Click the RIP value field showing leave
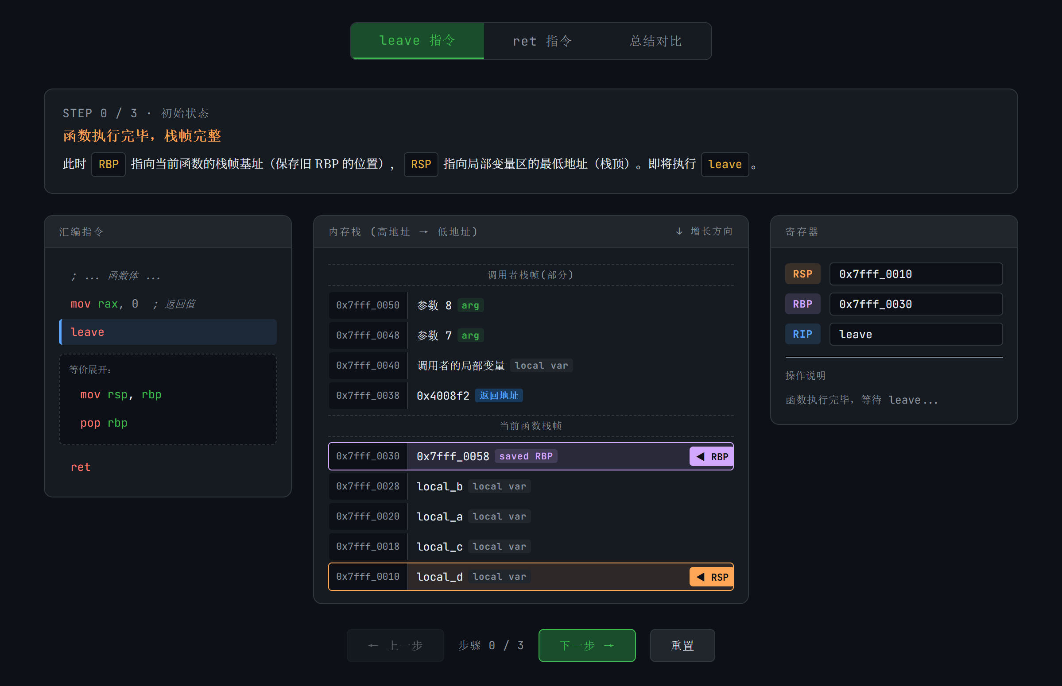The height and width of the screenshot is (686, 1062). (x=915, y=334)
